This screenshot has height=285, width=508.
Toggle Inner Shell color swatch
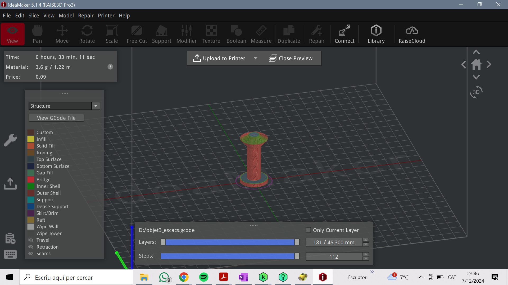click(31, 186)
